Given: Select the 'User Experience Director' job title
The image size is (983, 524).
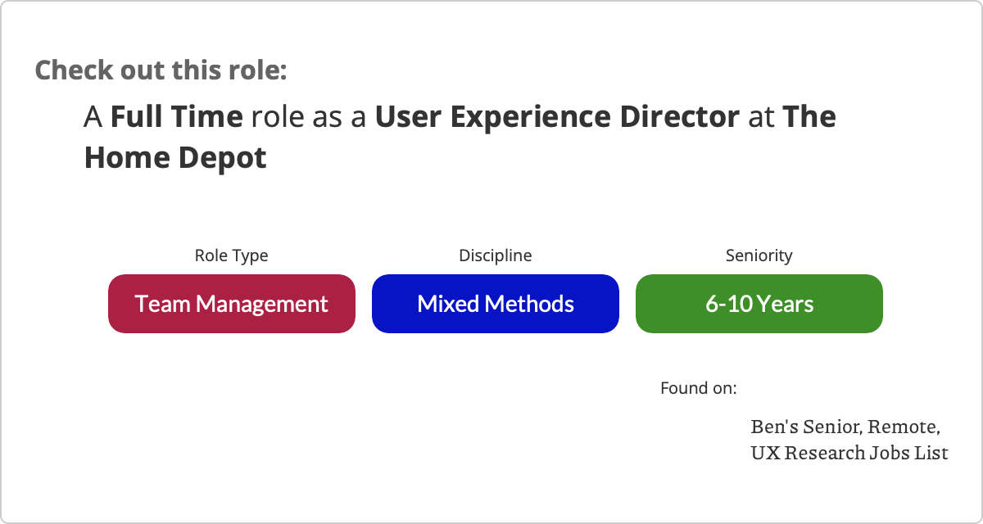Looking at the screenshot, I should point(557,117).
